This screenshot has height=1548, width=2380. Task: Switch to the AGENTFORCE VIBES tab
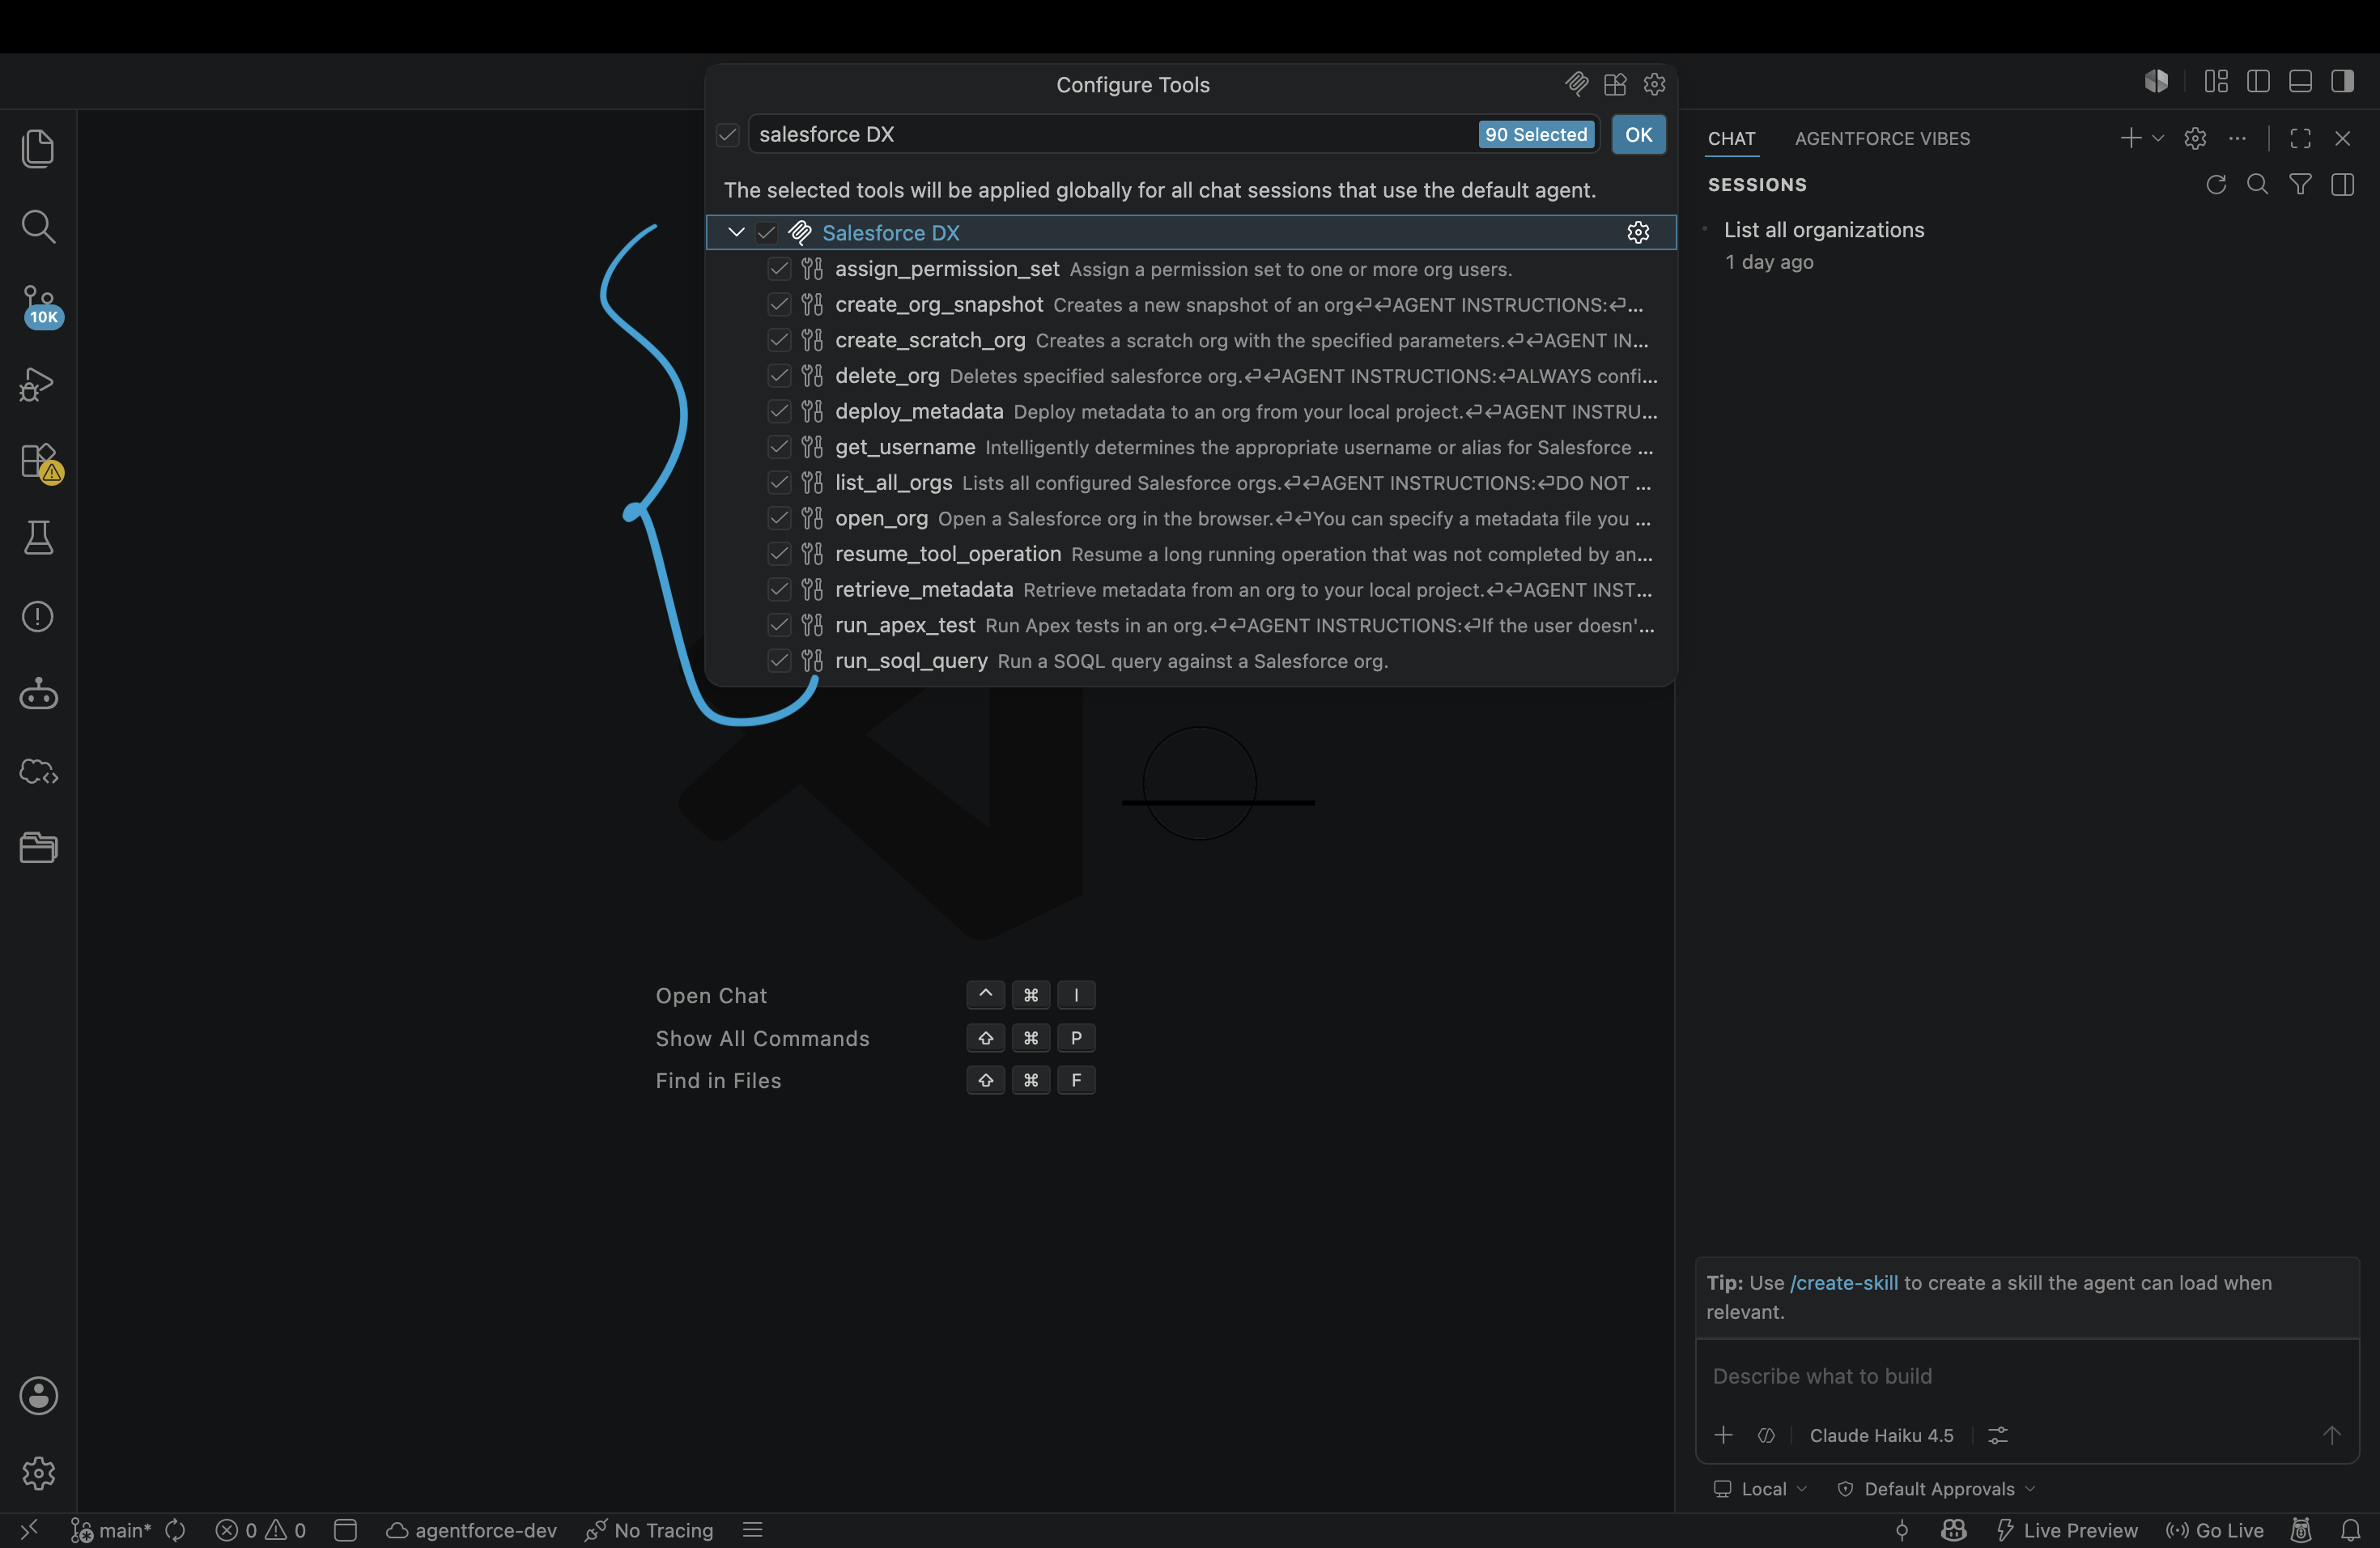point(1882,138)
